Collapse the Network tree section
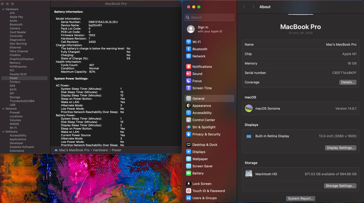Viewport: 364px width, 203px height. [3, 109]
